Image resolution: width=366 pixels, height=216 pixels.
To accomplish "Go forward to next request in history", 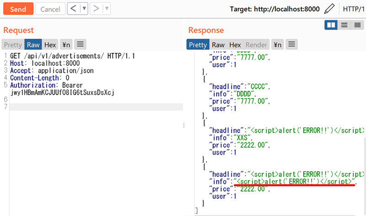I will click(x=96, y=9).
